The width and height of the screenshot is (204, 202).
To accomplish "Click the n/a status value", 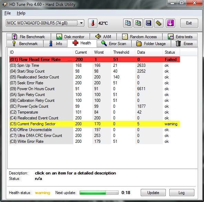I will point(39,179).
